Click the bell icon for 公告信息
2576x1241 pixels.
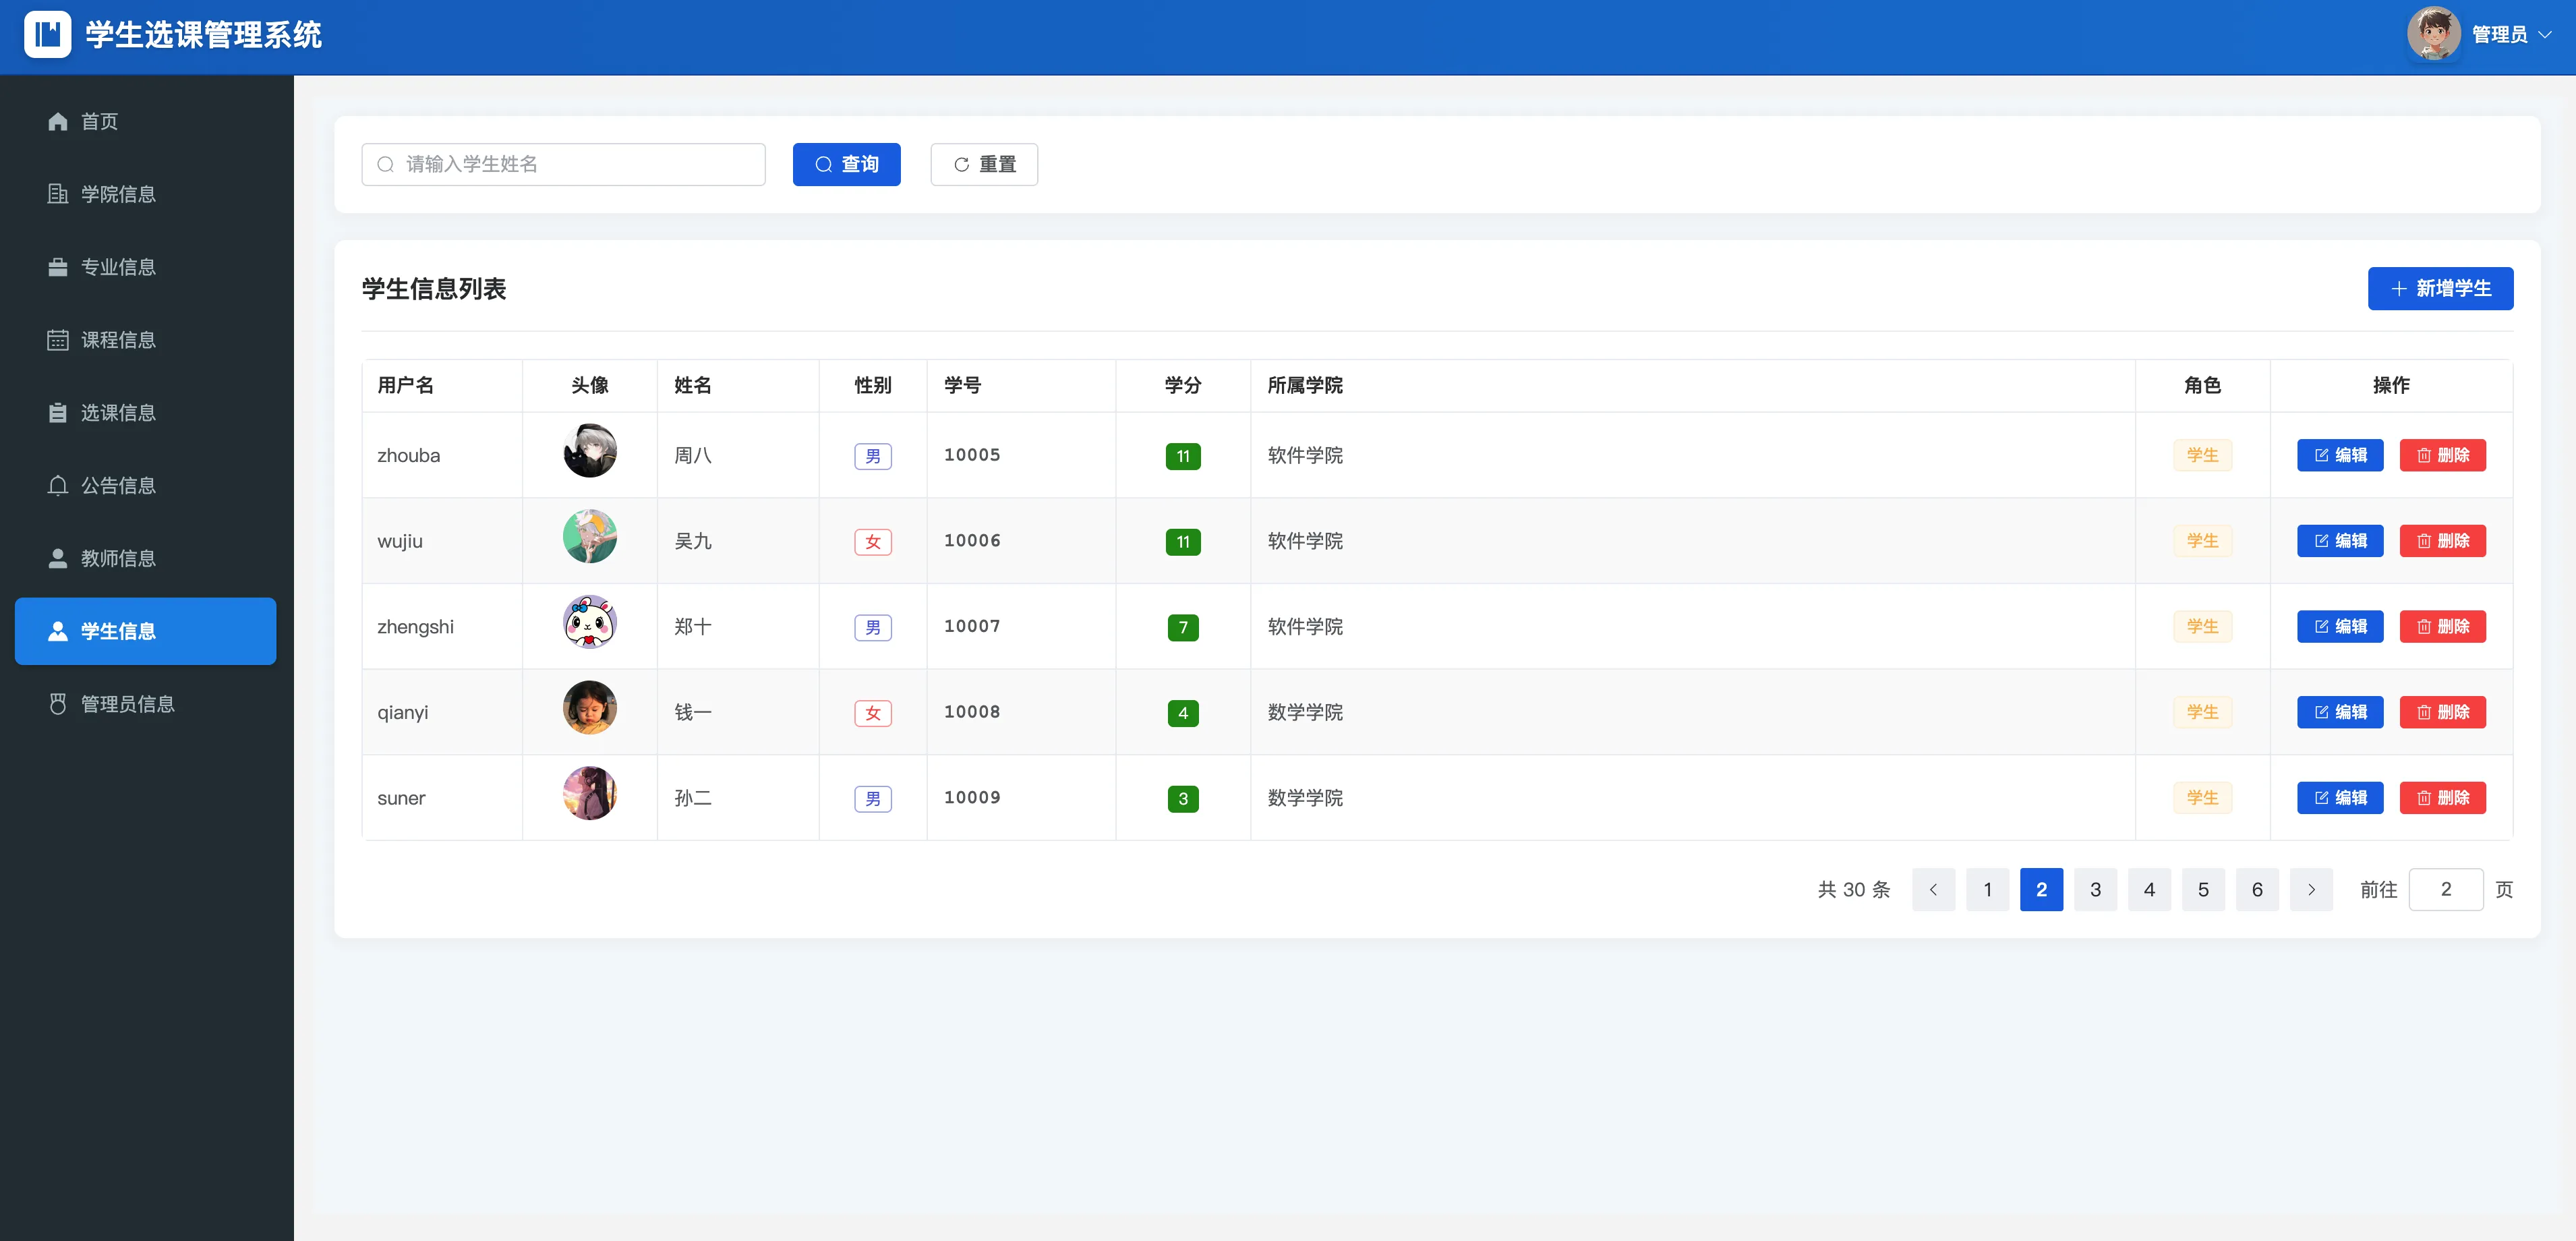(x=58, y=486)
